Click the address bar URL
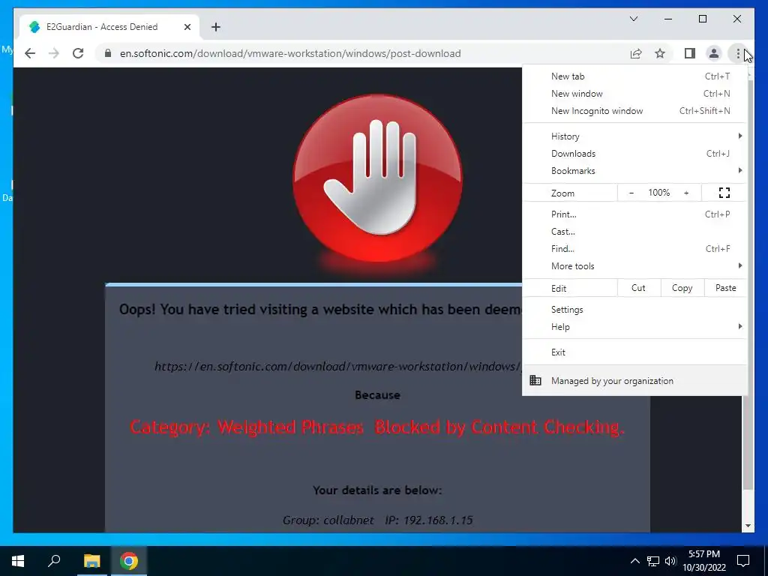Image resolution: width=768 pixels, height=576 pixels. (x=290, y=53)
